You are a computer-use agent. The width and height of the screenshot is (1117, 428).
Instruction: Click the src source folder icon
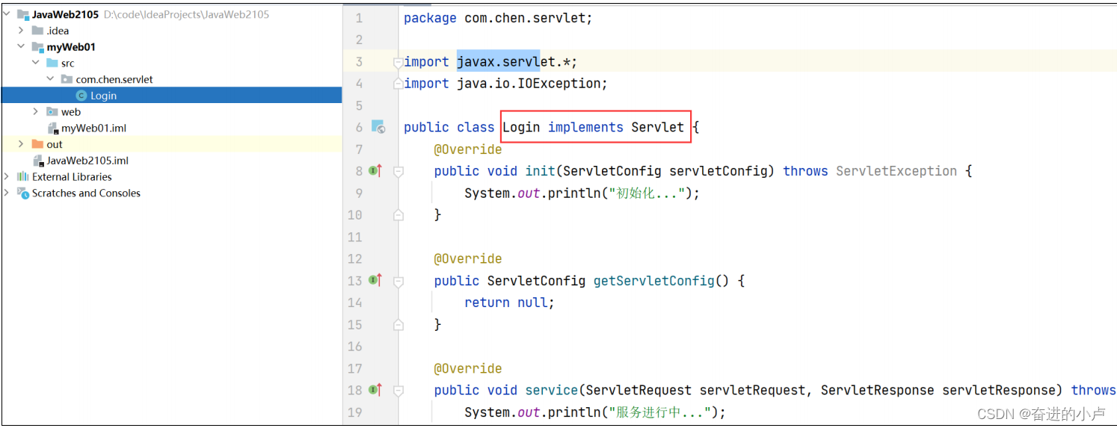point(52,63)
